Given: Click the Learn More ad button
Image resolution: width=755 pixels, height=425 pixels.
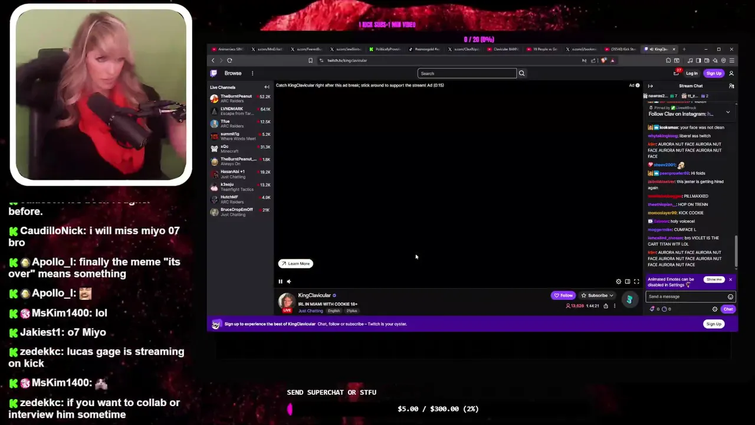Looking at the screenshot, I should (296, 263).
